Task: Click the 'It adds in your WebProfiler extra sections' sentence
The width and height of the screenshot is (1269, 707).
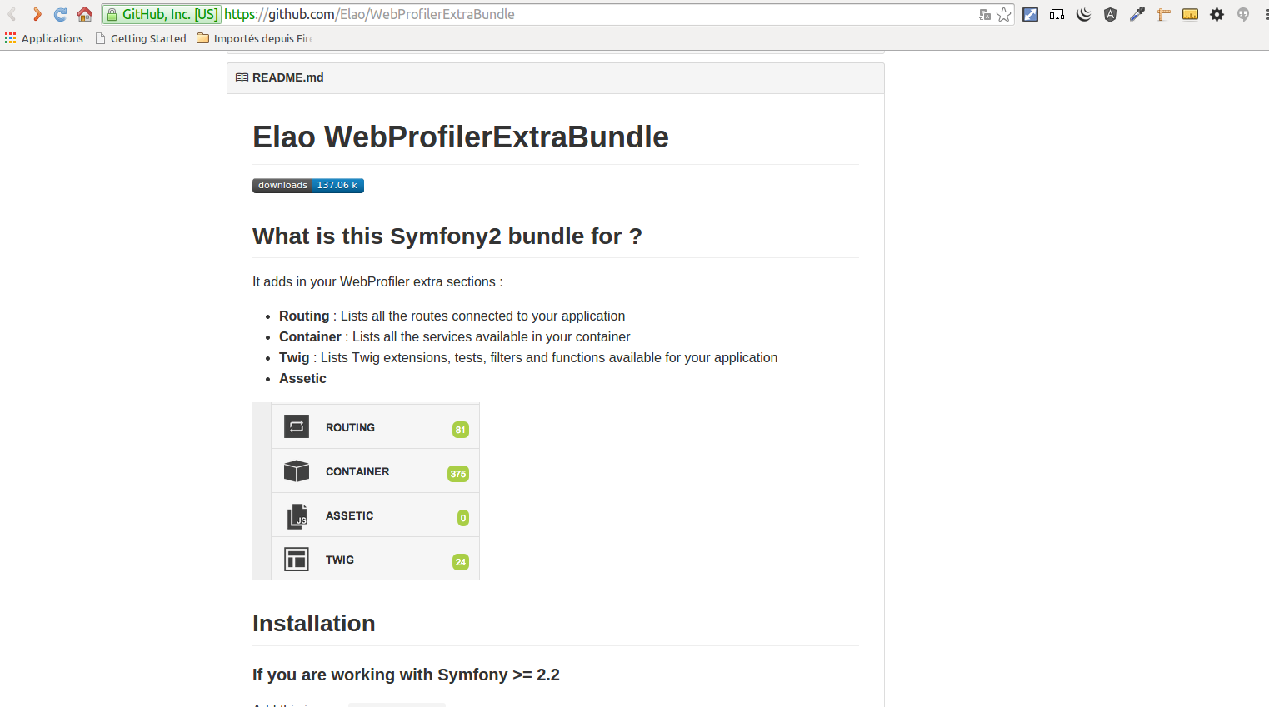Action: (x=377, y=282)
